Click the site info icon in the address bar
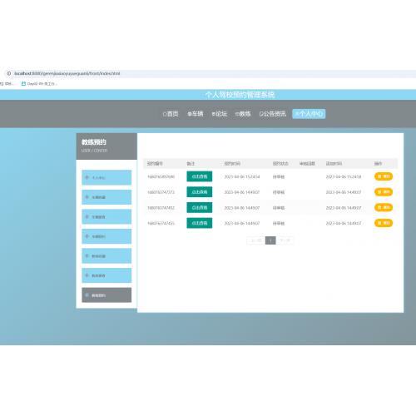This screenshot has height=416, width=416. [x=9, y=73]
